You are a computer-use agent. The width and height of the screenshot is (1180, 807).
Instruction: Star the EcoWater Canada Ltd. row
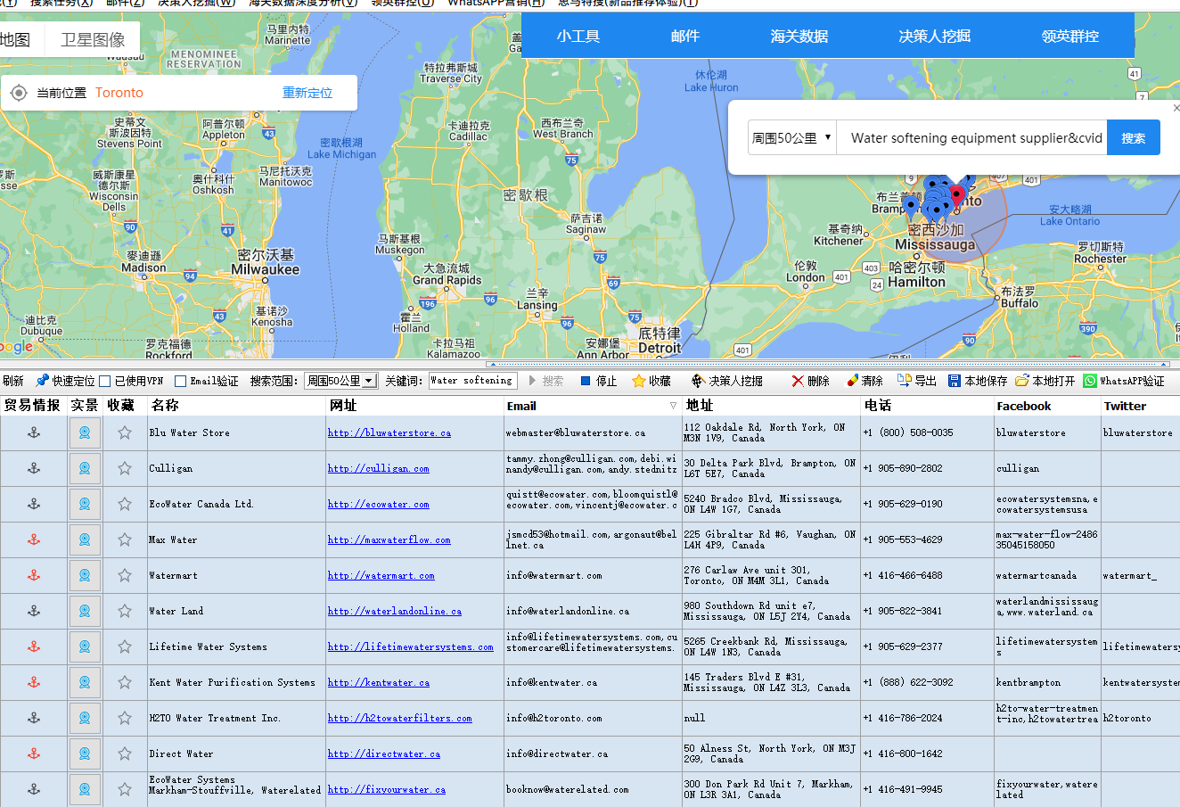tap(125, 504)
